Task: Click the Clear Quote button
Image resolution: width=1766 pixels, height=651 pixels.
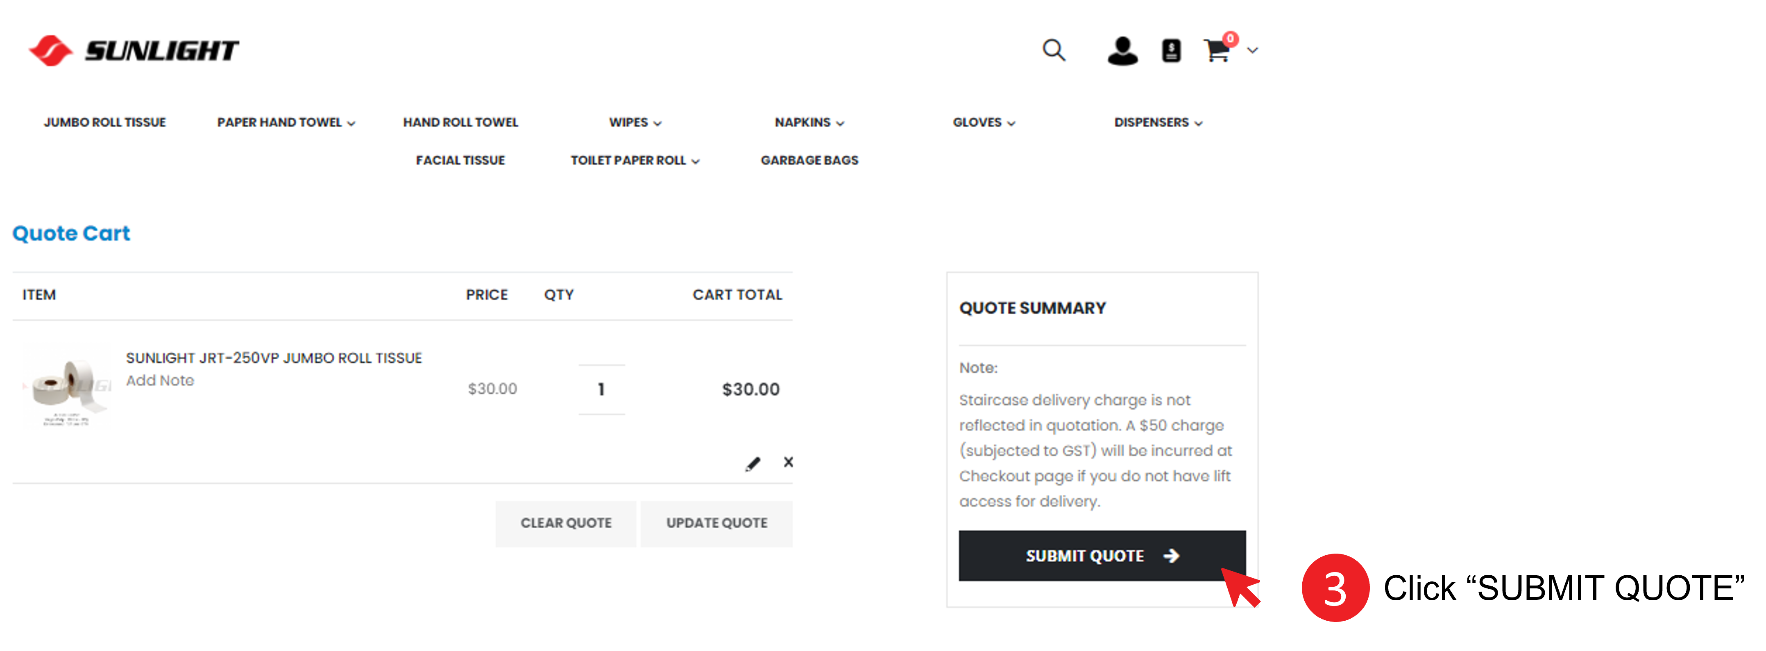Action: [x=566, y=524]
